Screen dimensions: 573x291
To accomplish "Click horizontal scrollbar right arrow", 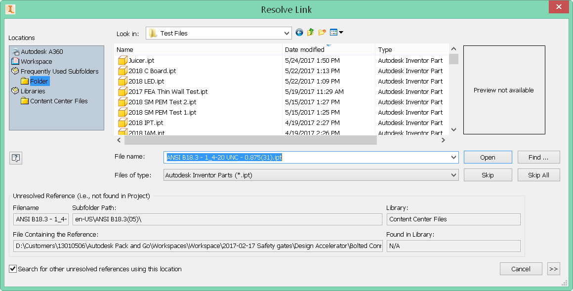I will coord(443,140).
